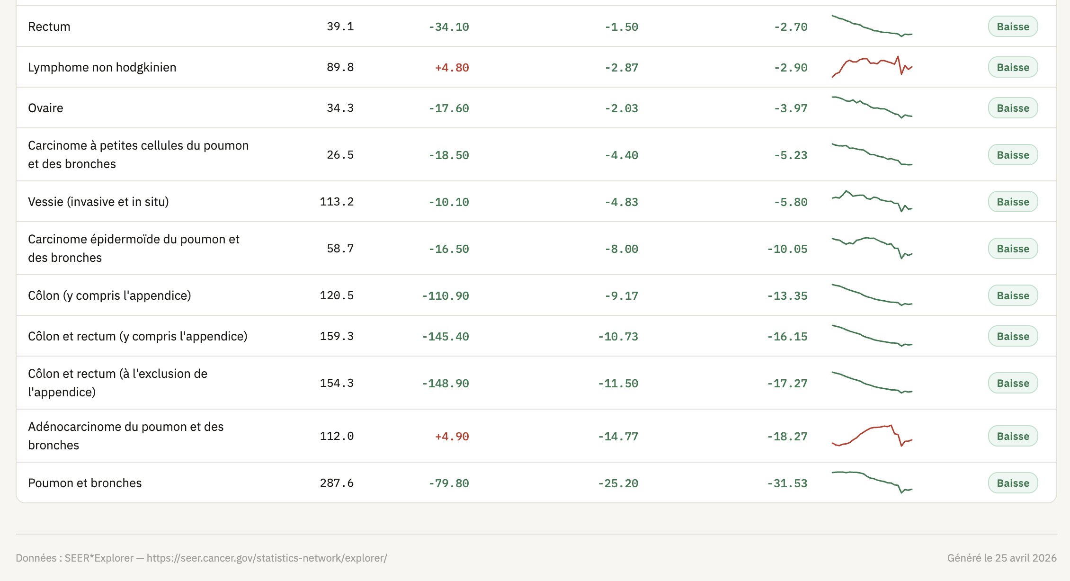
Task: Click the Rectum trend sparkline
Action: (872, 26)
